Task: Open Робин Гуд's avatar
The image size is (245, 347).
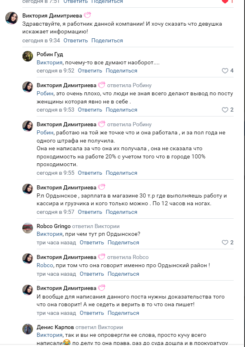Action: tap(28, 56)
